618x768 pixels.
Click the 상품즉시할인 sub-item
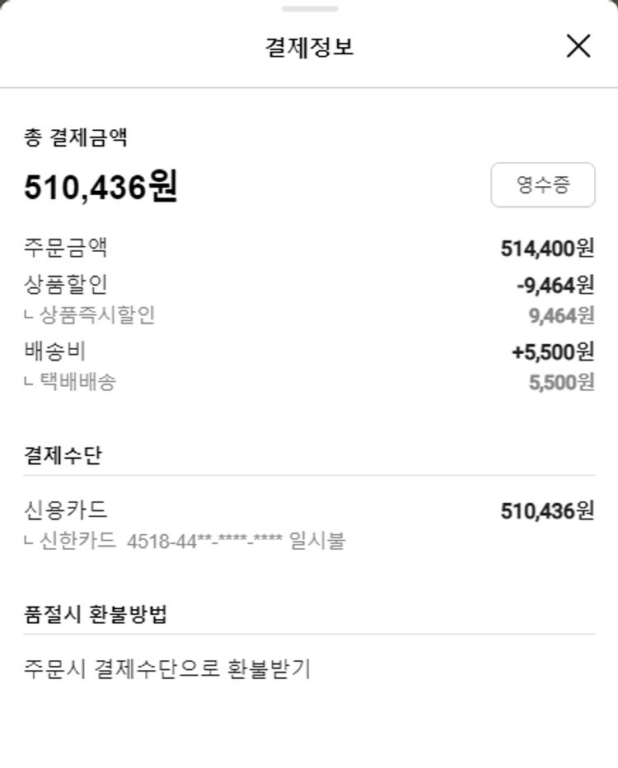coord(97,314)
